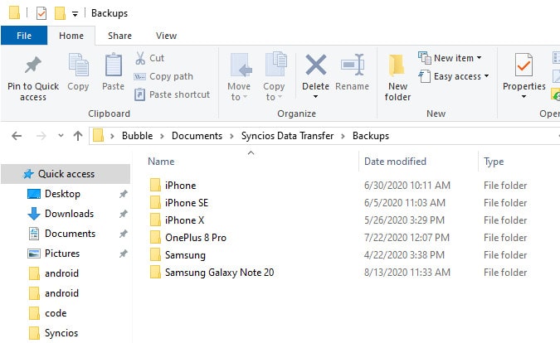This screenshot has width=560, height=343.
Task: Click the Back navigation arrow
Action: [17, 136]
